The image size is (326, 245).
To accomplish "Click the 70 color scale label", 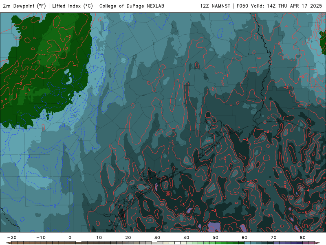I will pos(273,238).
